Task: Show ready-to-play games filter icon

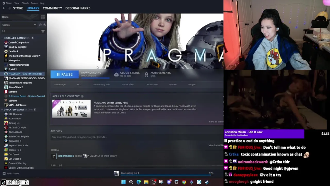Action: [x=45, y=25]
